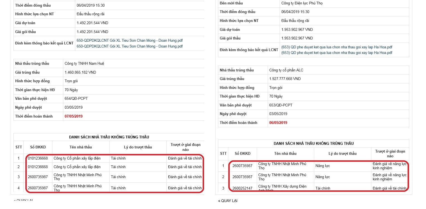This screenshot has height=209, width=426.
Task: Click QUAY LẠI link under right panel
Action: pos(228,201)
